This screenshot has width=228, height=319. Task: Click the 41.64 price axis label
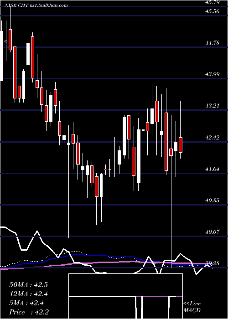(212, 169)
